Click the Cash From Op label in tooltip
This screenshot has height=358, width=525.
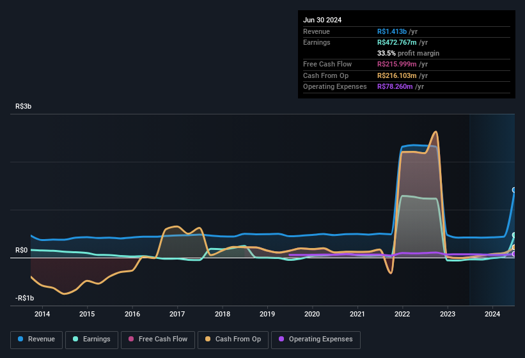click(x=325, y=75)
